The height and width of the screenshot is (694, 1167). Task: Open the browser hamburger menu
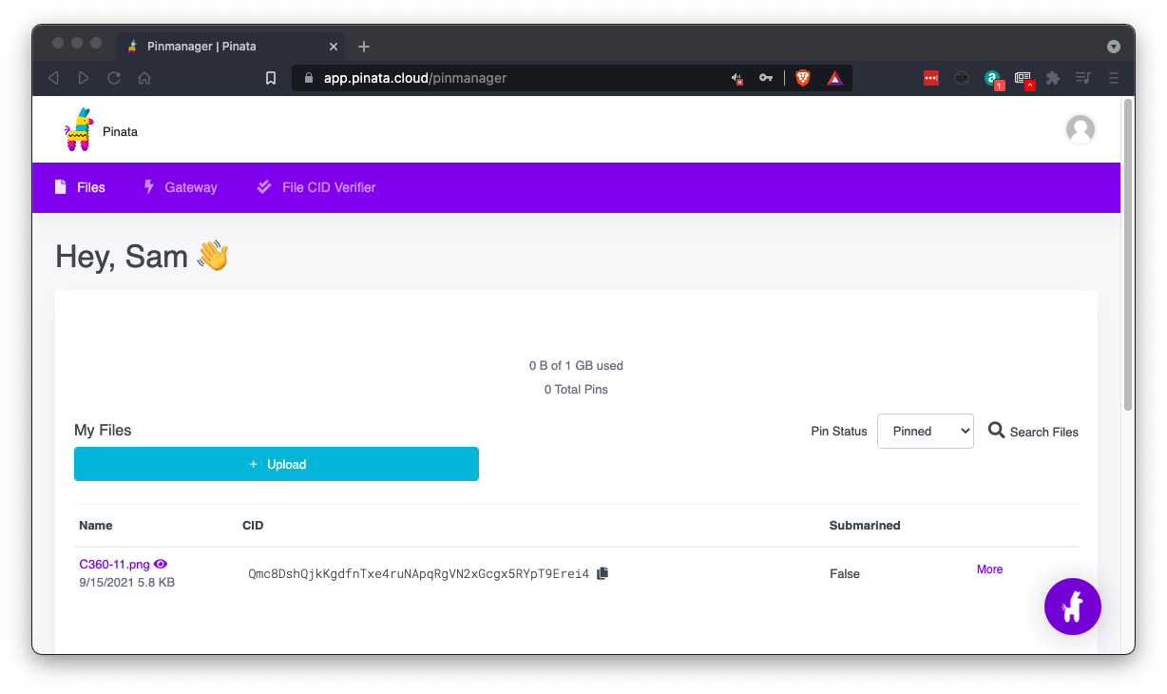pos(1114,78)
